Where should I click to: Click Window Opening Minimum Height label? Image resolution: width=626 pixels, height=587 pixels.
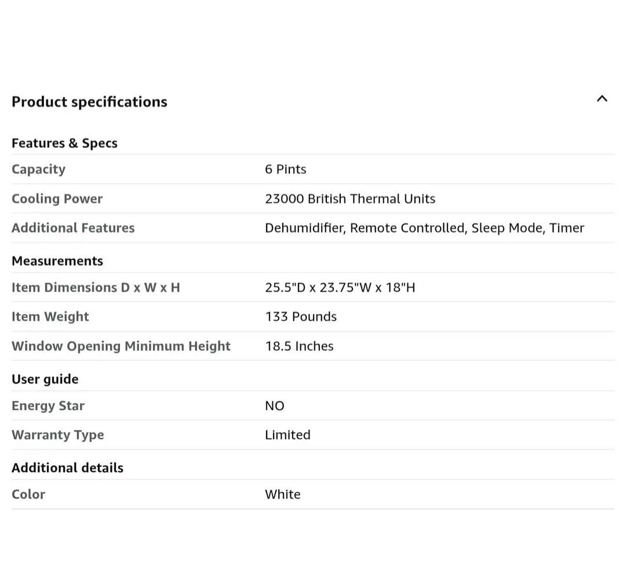[x=121, y=346]
